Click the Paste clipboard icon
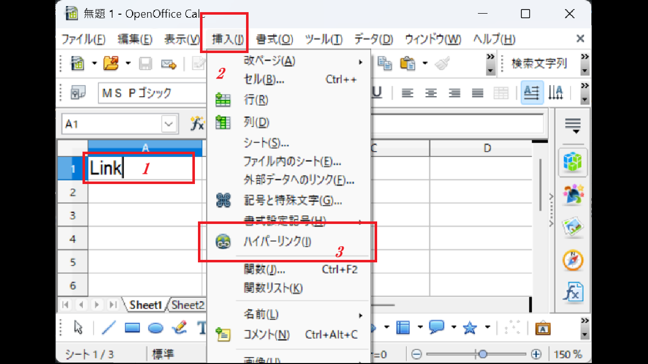 (x=408, y=63)
